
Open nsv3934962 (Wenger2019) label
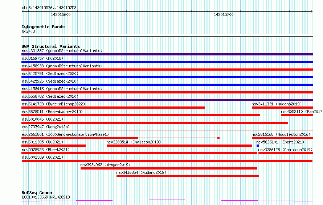click(105, 165)
